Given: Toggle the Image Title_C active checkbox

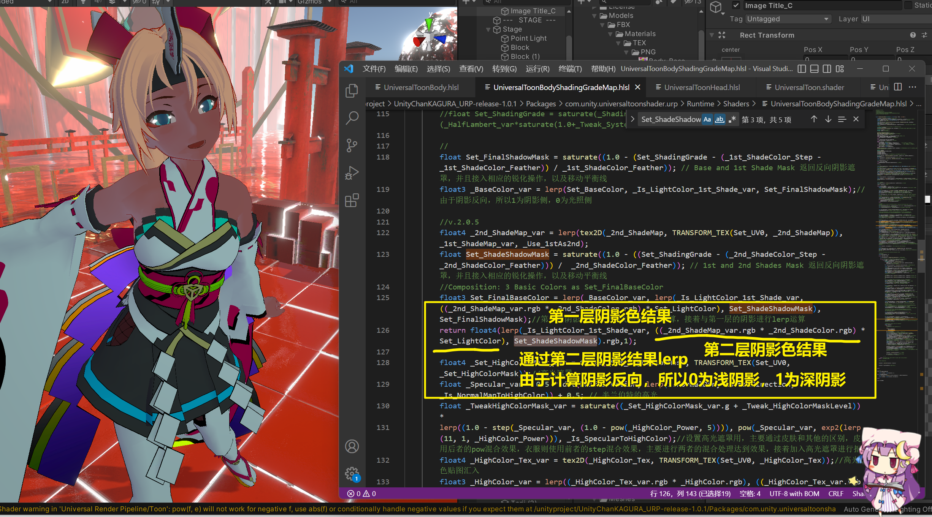Looking at the screenshot, I should pyautogui.click(x=736, y=5).
